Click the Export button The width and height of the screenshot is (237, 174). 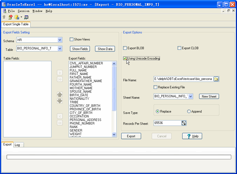tap(131, 136)
